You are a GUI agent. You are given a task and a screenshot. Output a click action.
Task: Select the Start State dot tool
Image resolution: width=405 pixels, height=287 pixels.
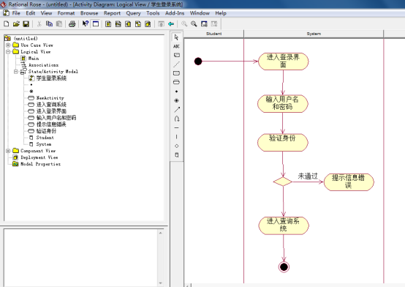coord(176,92)
